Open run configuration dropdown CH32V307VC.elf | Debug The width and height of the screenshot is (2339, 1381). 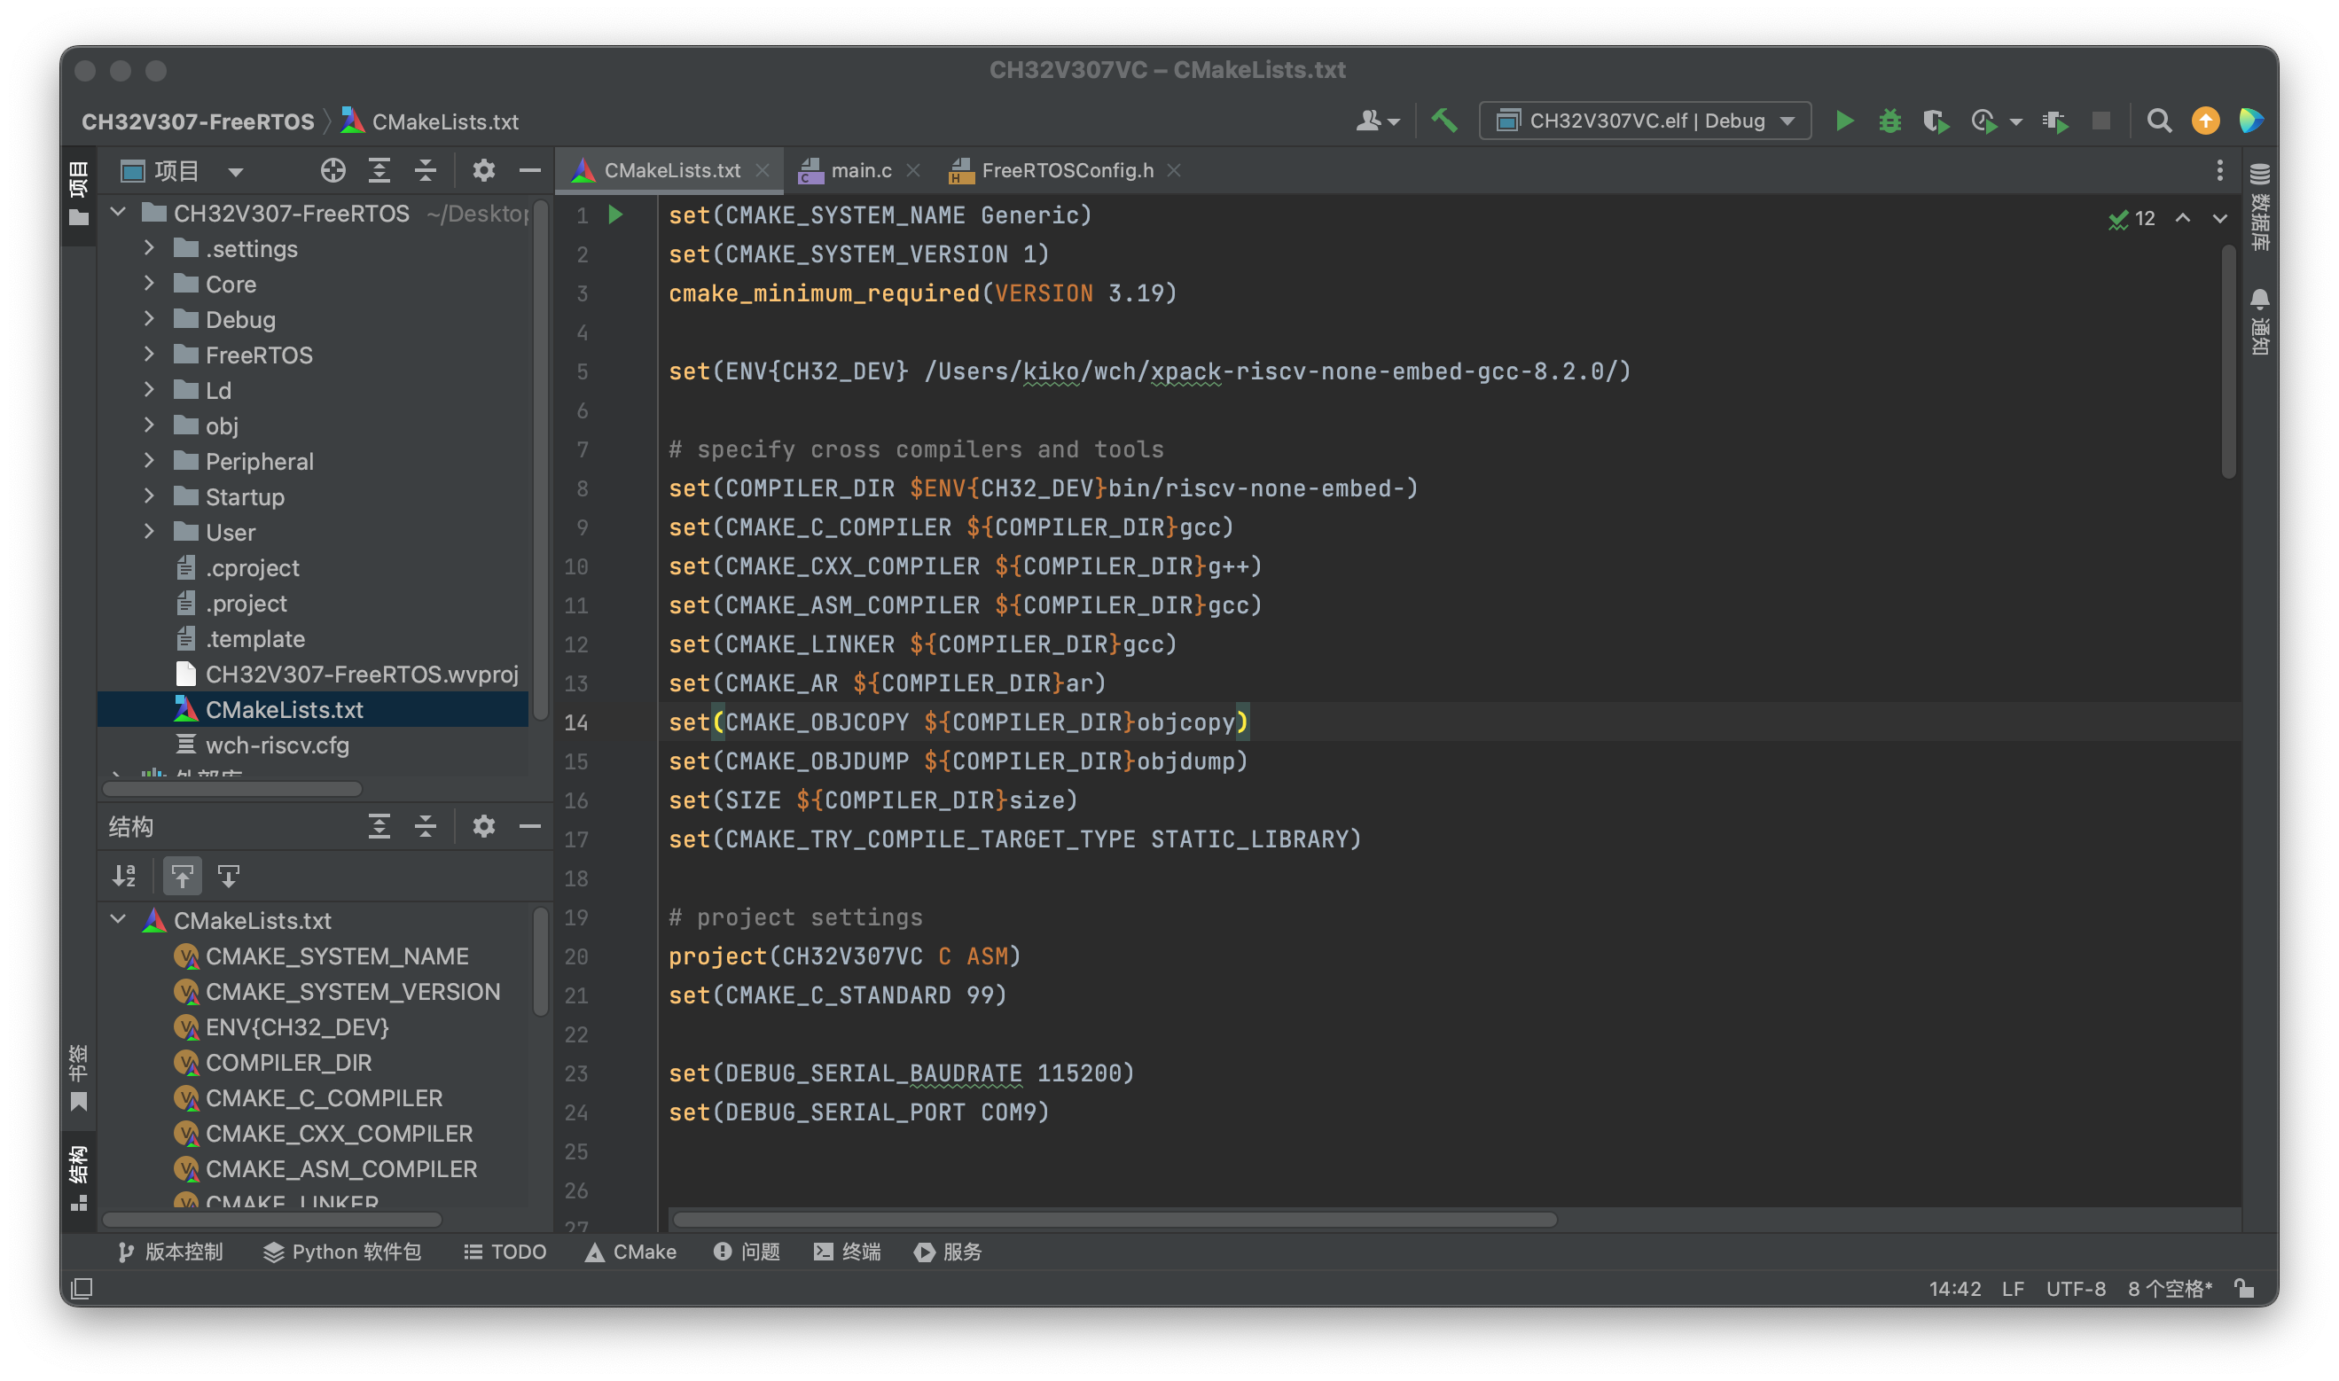click(1645, 121)
